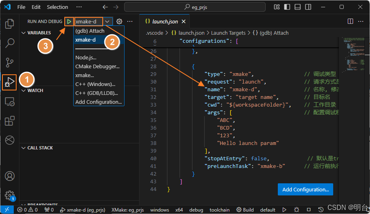Select (gdb) Attach configuration
This screenshot has width=370, height=214.
(x=99, y=31)
